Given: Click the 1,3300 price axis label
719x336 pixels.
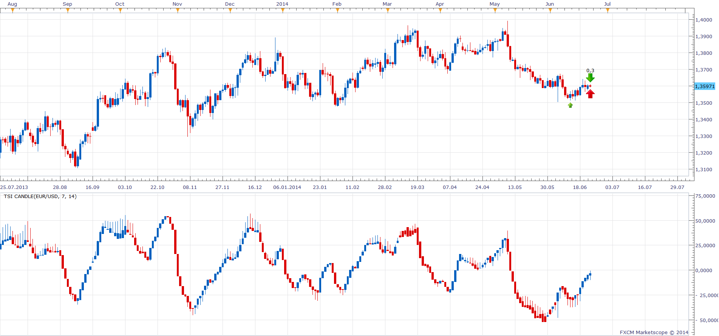Looking at the screenshot, I should click(x=704, y=136).
